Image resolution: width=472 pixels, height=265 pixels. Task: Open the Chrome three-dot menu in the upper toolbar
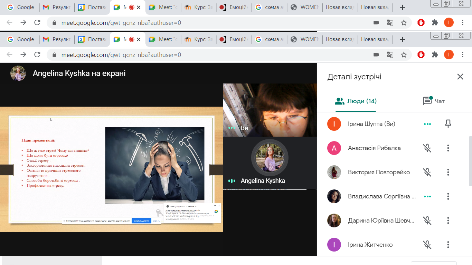pos(463,23)
